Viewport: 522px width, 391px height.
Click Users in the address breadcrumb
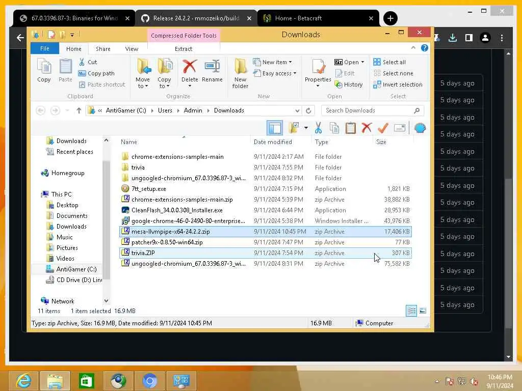165,110
